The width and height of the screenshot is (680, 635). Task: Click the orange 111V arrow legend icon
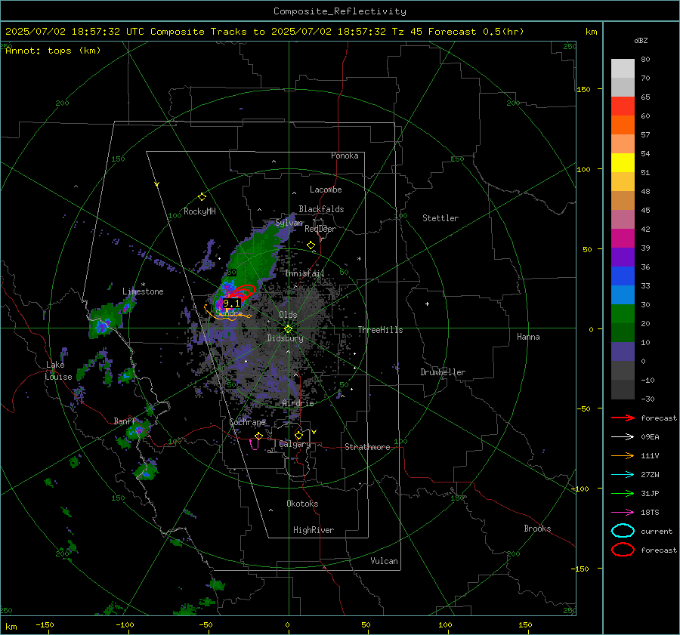623,455
